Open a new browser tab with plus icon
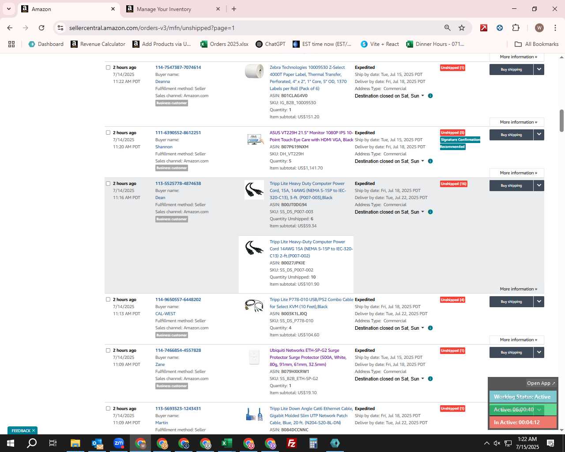This screenshot has width=565, height=452. tap(234, 9)
